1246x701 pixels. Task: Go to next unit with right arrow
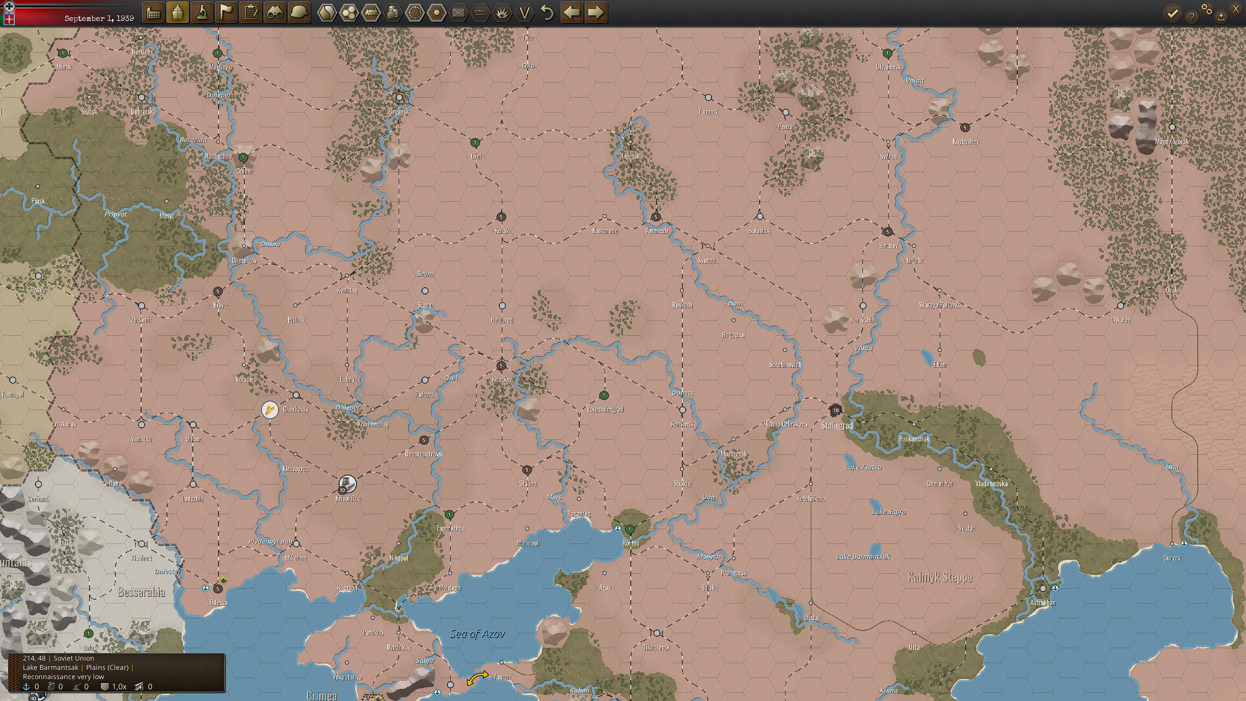pos(596,13)
